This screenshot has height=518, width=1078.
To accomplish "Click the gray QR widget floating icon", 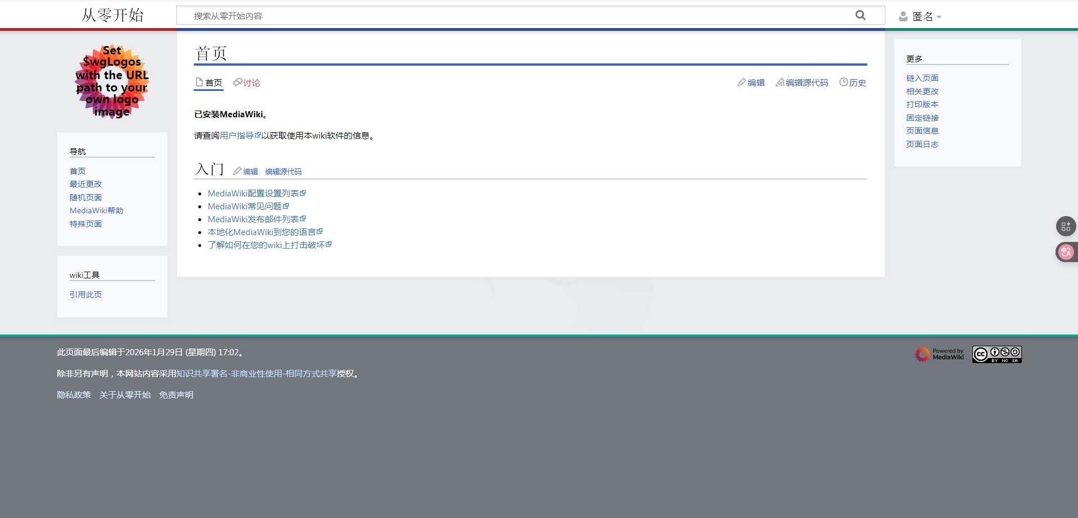I will (x=1066, y=226).
